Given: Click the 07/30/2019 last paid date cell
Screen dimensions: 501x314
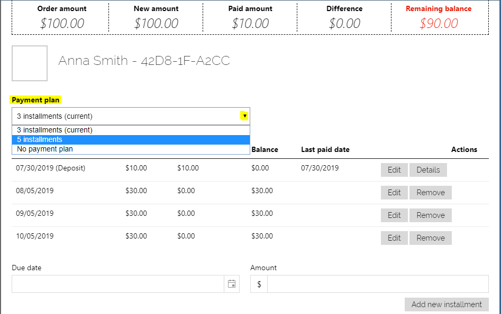Looking at the screenshot, I should tap(320, 168).
